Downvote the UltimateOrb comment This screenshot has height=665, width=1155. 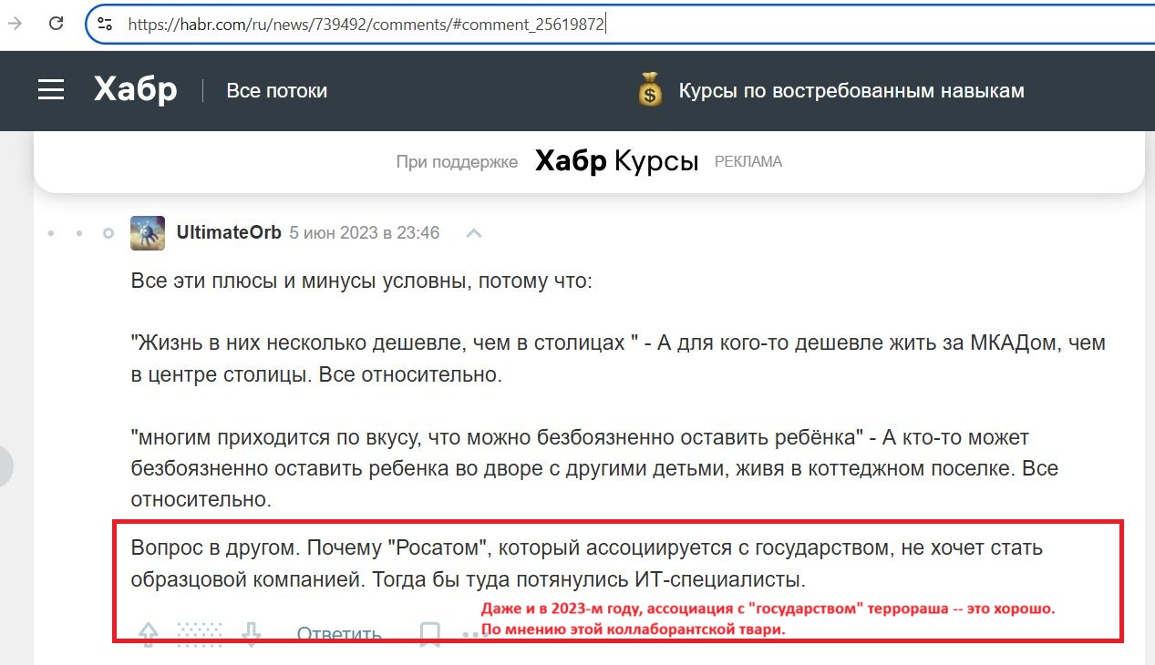[x=252, y=634]
